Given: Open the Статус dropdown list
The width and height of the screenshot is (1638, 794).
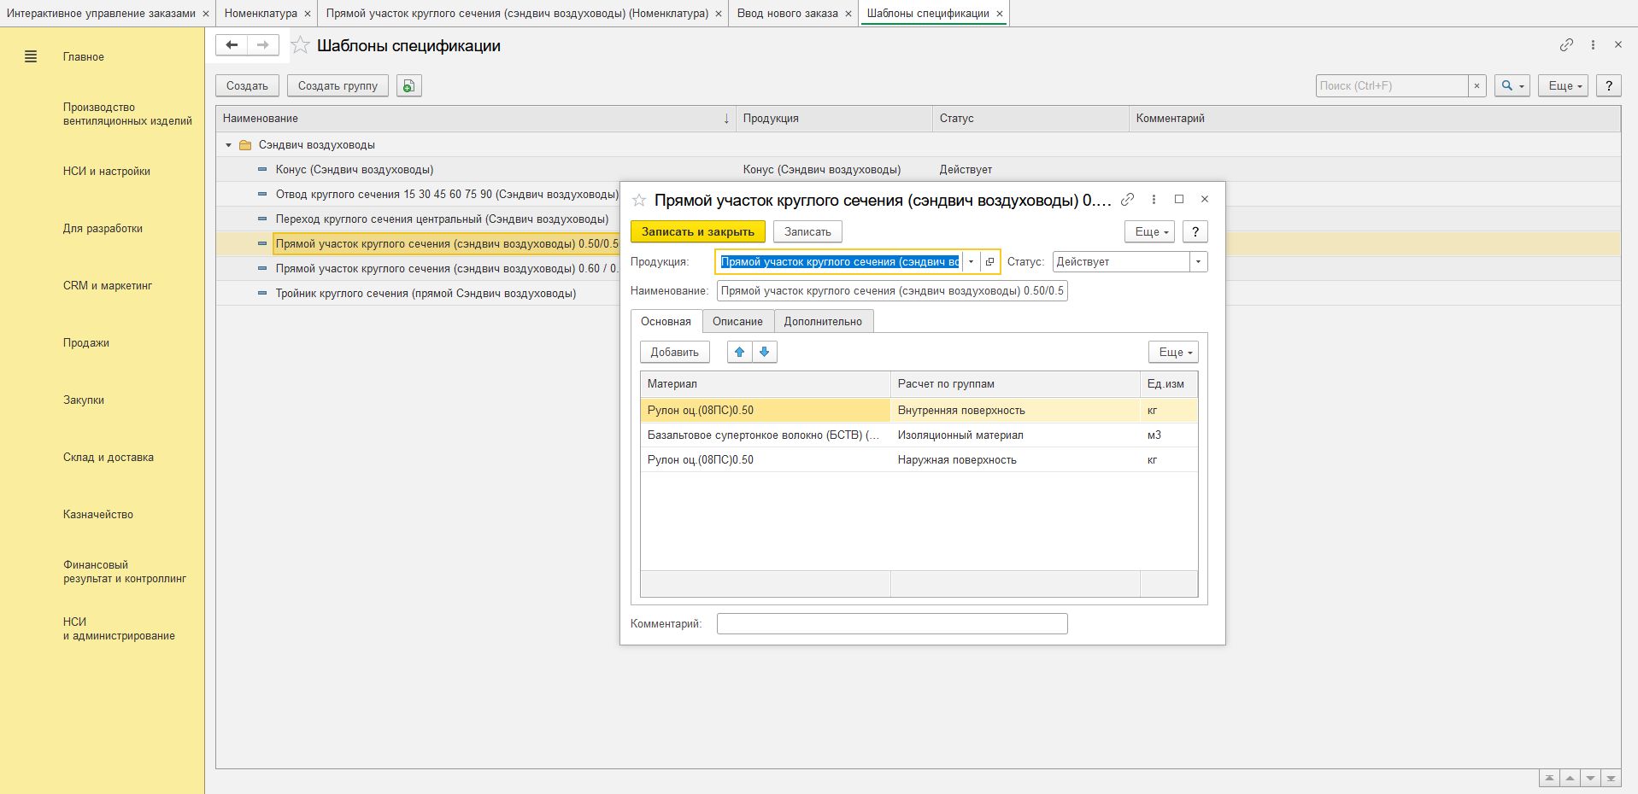Looking at the screenshot, I should click(x=1198, y=262).
